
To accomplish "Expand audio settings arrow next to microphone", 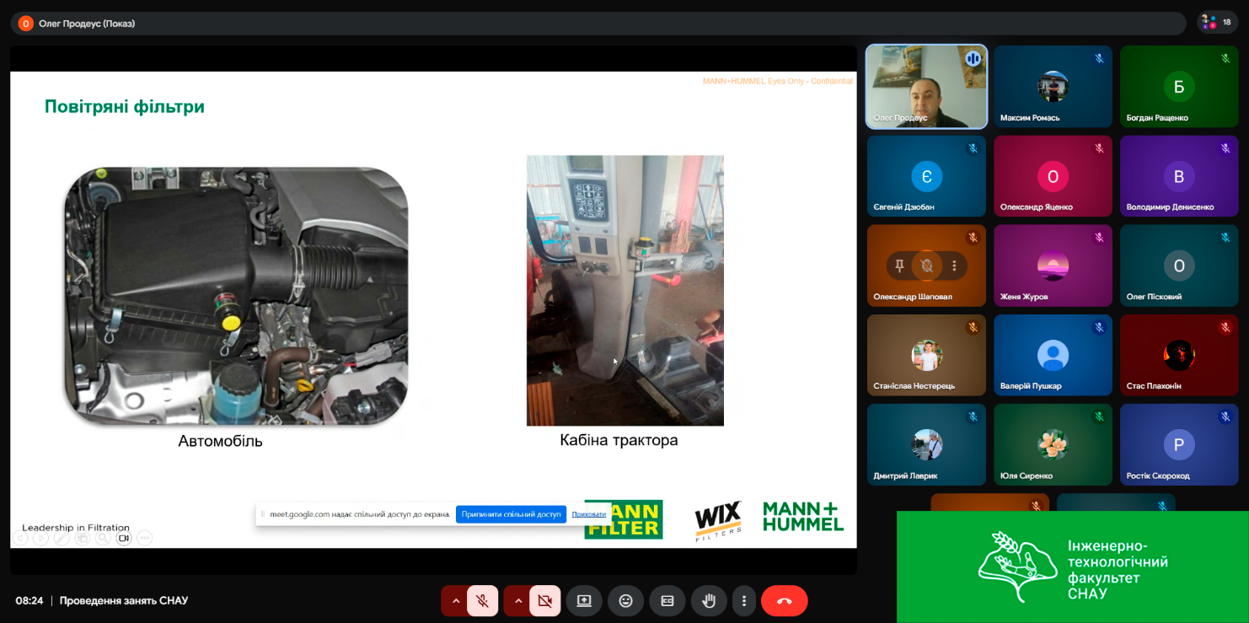I will [x=456, y=601].
